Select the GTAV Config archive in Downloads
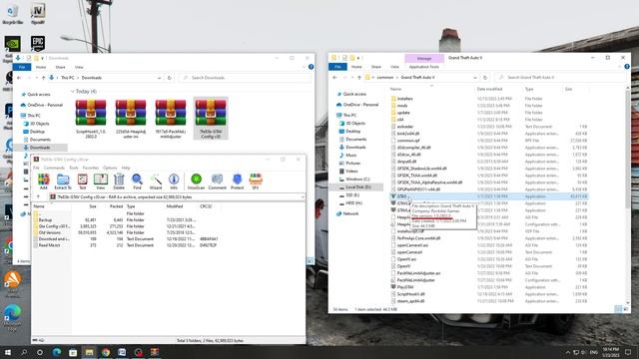The image size is (639, 359). [x=211, y=119]
